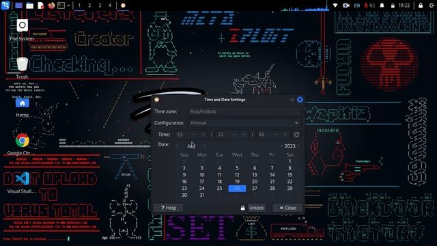Click the Help button
The image size is (437, 246).
click(x=169, y=208)
